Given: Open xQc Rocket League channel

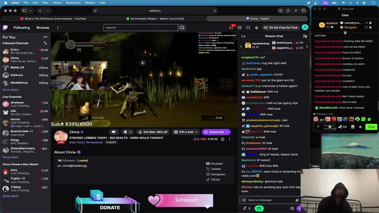Looking at the screenshot, I should (25, 112).
